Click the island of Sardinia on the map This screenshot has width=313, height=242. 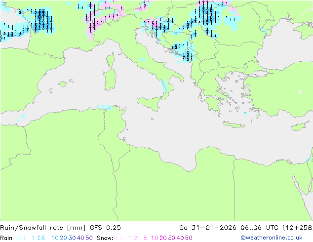110,80
